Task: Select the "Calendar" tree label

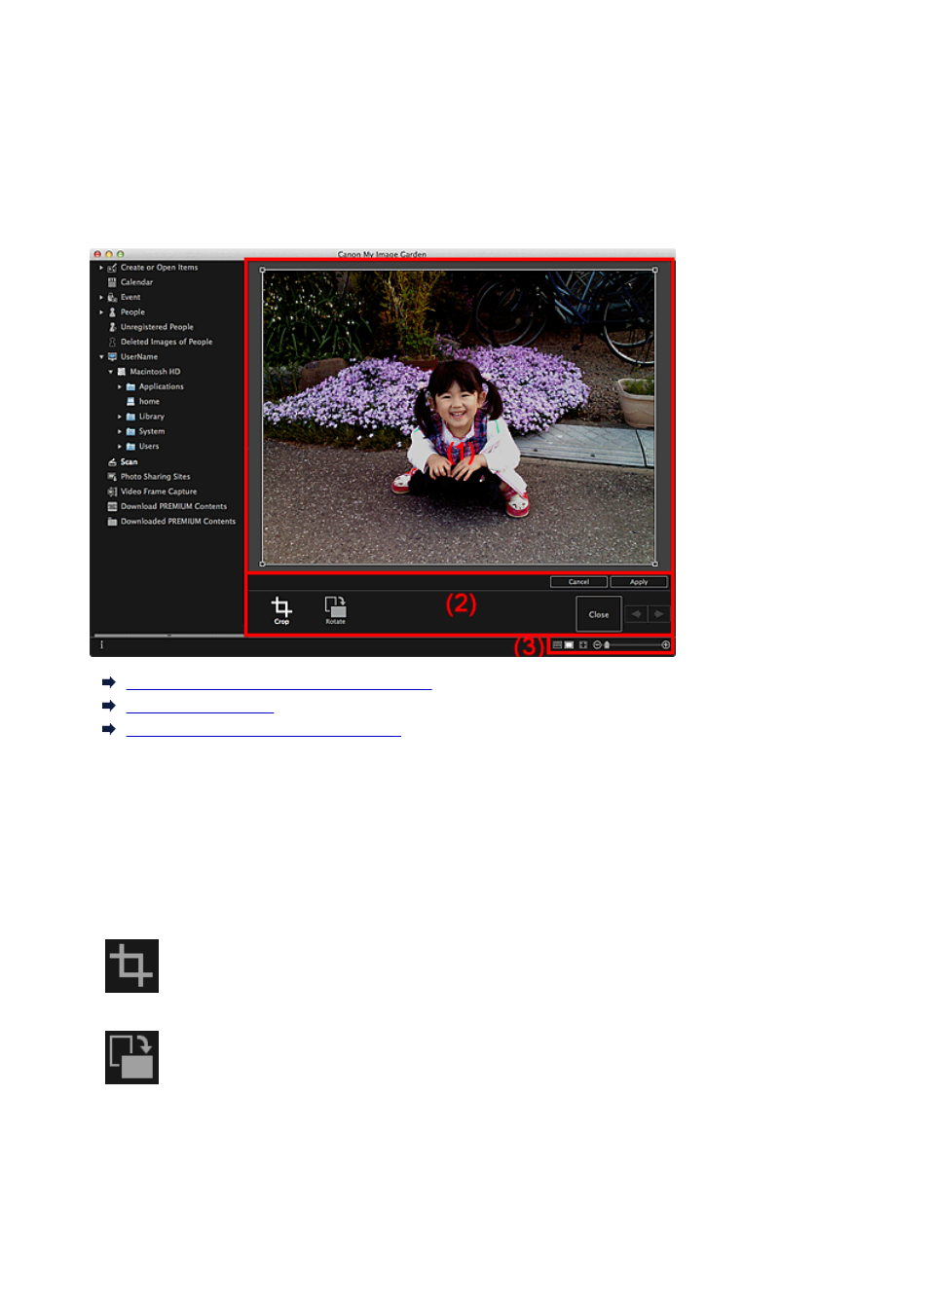Action: click(x=136, y=282)
